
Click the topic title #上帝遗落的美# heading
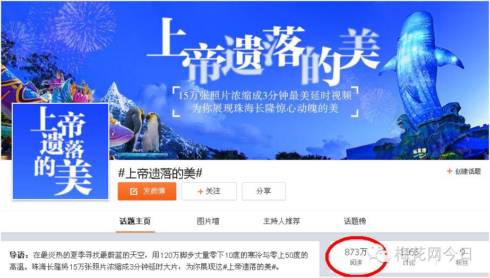point(160,173)
